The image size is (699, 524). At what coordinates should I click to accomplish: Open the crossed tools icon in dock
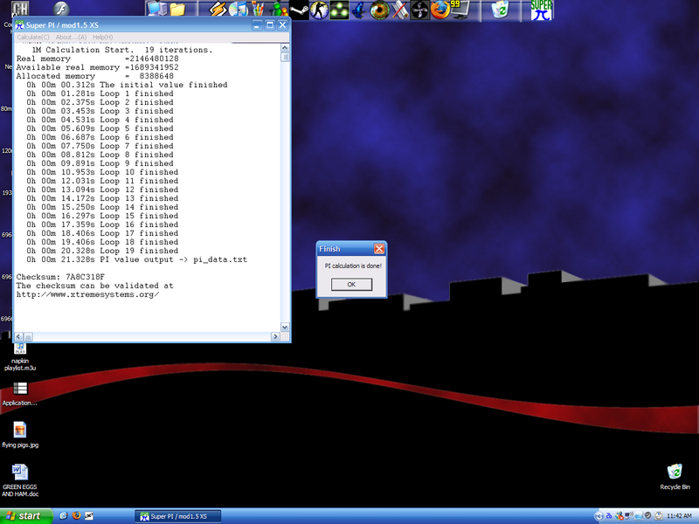(x=400, y=10)
